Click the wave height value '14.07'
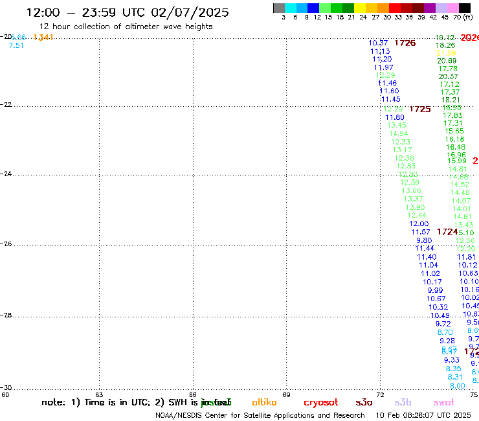Screen dimensions: 479x421 [x=461, y=201]
